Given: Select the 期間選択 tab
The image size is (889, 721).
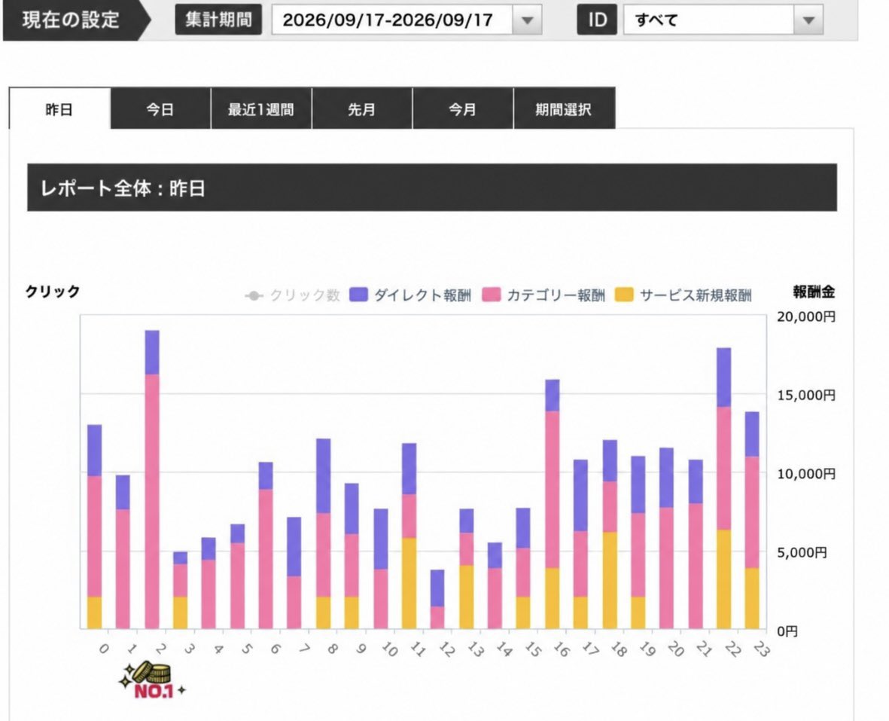Looking at the screenshot, I should (564, 109).
